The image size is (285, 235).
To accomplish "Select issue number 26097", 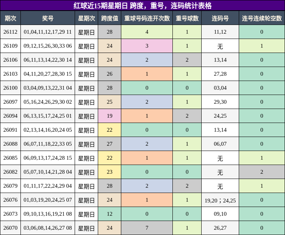I will pyautogui.click(x=10, y=102).
